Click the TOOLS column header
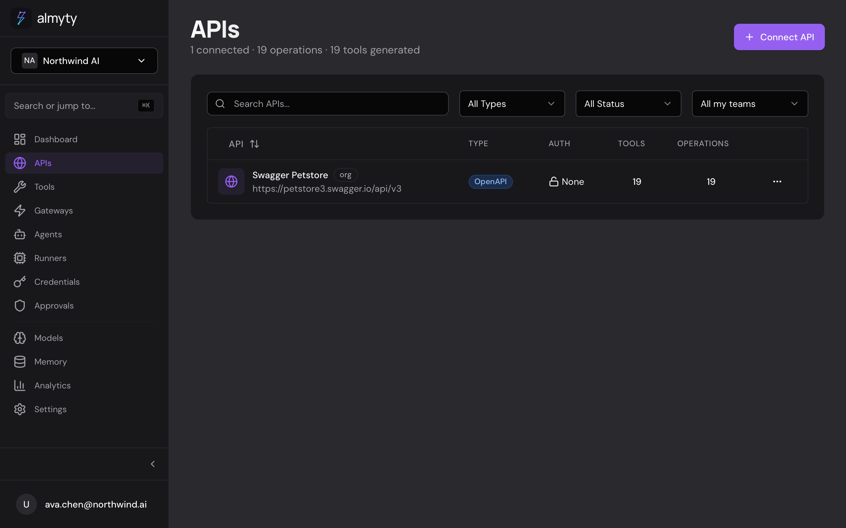 click(631, 144)
